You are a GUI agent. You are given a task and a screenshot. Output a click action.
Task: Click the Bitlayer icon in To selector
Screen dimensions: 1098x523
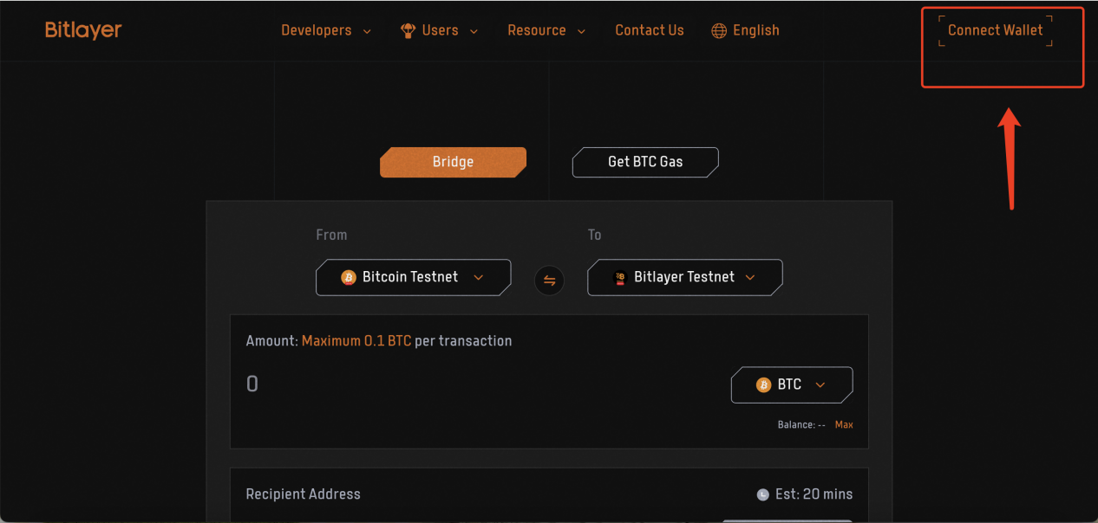(x=620, y=278)
